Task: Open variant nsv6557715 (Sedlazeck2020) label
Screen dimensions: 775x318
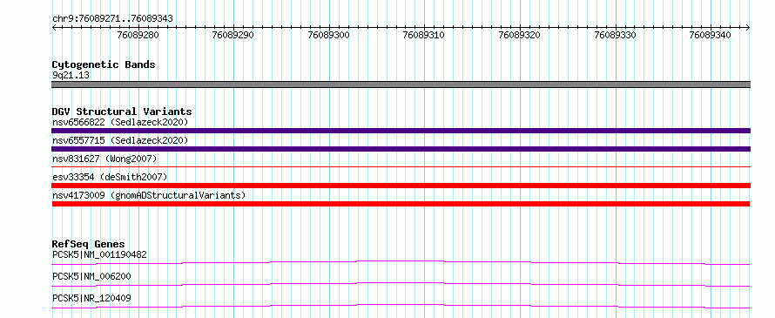Action: point(120,140)
